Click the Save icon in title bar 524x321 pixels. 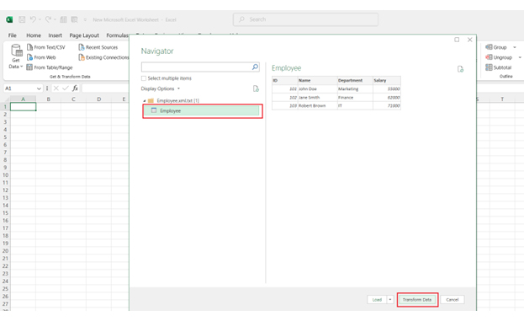22,19
